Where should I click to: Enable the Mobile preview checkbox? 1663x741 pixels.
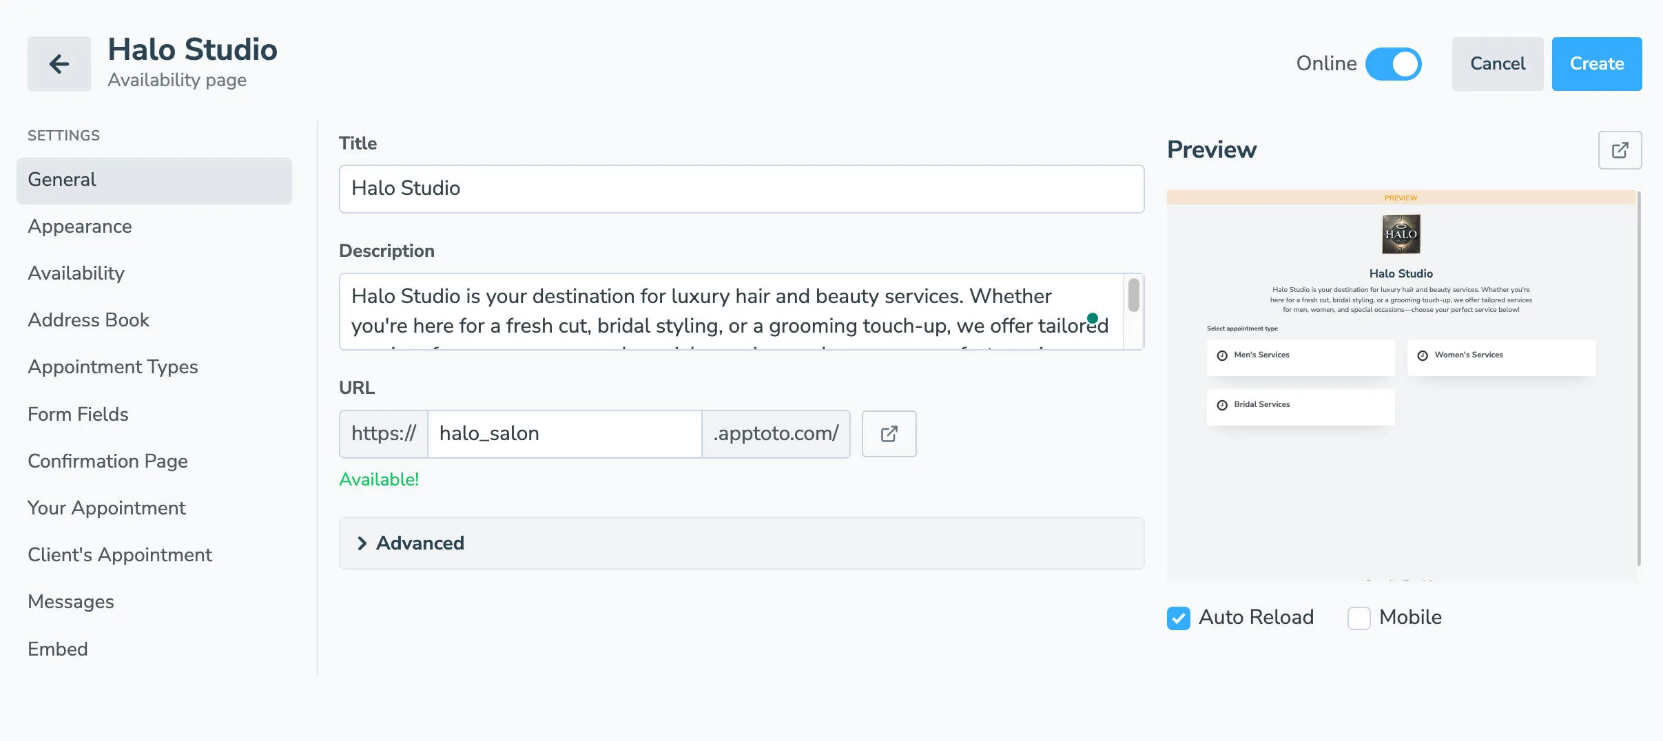coord(1359,618)
